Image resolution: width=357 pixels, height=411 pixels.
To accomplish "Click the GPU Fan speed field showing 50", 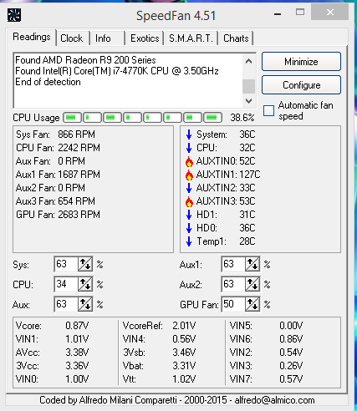I will (233, 304).
